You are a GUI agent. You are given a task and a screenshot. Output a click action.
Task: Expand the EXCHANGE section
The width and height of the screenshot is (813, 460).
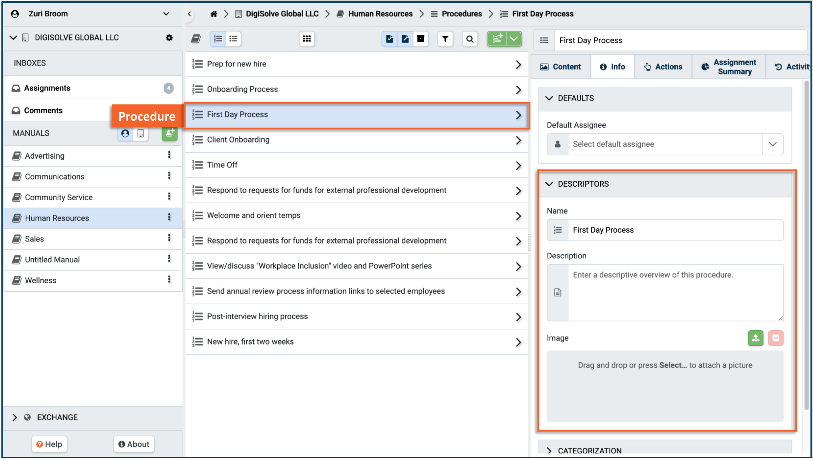(15, 417)
